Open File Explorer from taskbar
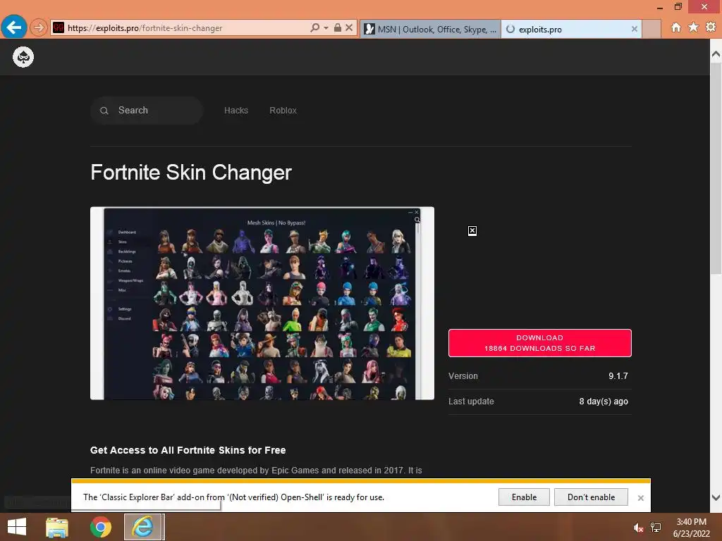The height and width of the screenshot is (541, 722). [57, 527]
